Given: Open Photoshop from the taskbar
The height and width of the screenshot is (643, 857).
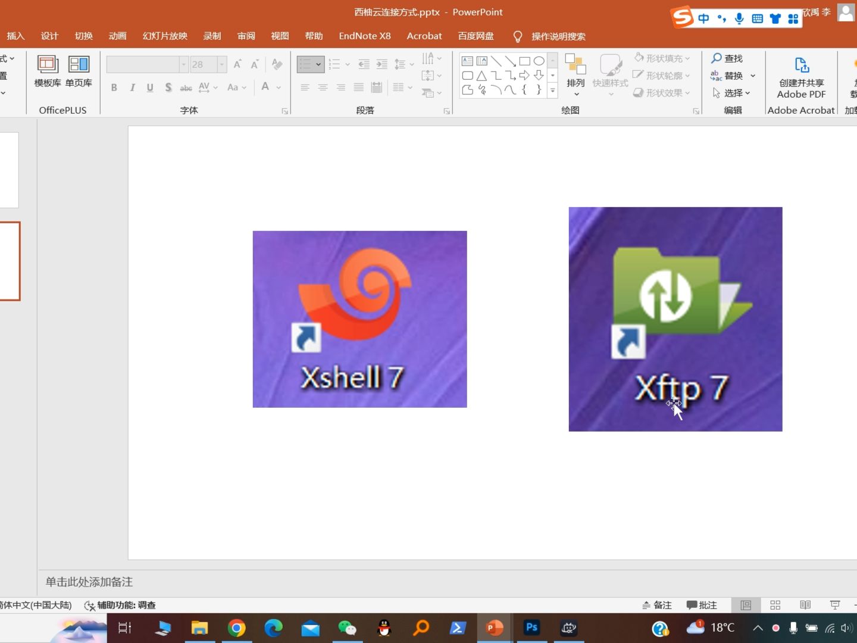Looking at the screenshot, I should 531,628.
